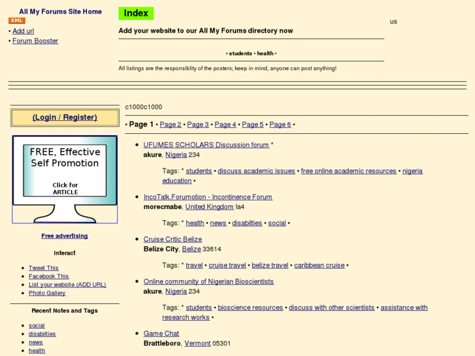Click the Login / Register button

coord(65,118)
